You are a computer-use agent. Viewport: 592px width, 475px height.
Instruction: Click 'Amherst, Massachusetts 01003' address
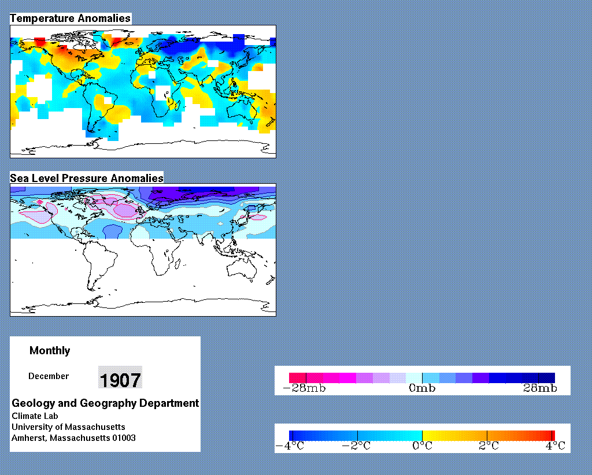(73, 438)
